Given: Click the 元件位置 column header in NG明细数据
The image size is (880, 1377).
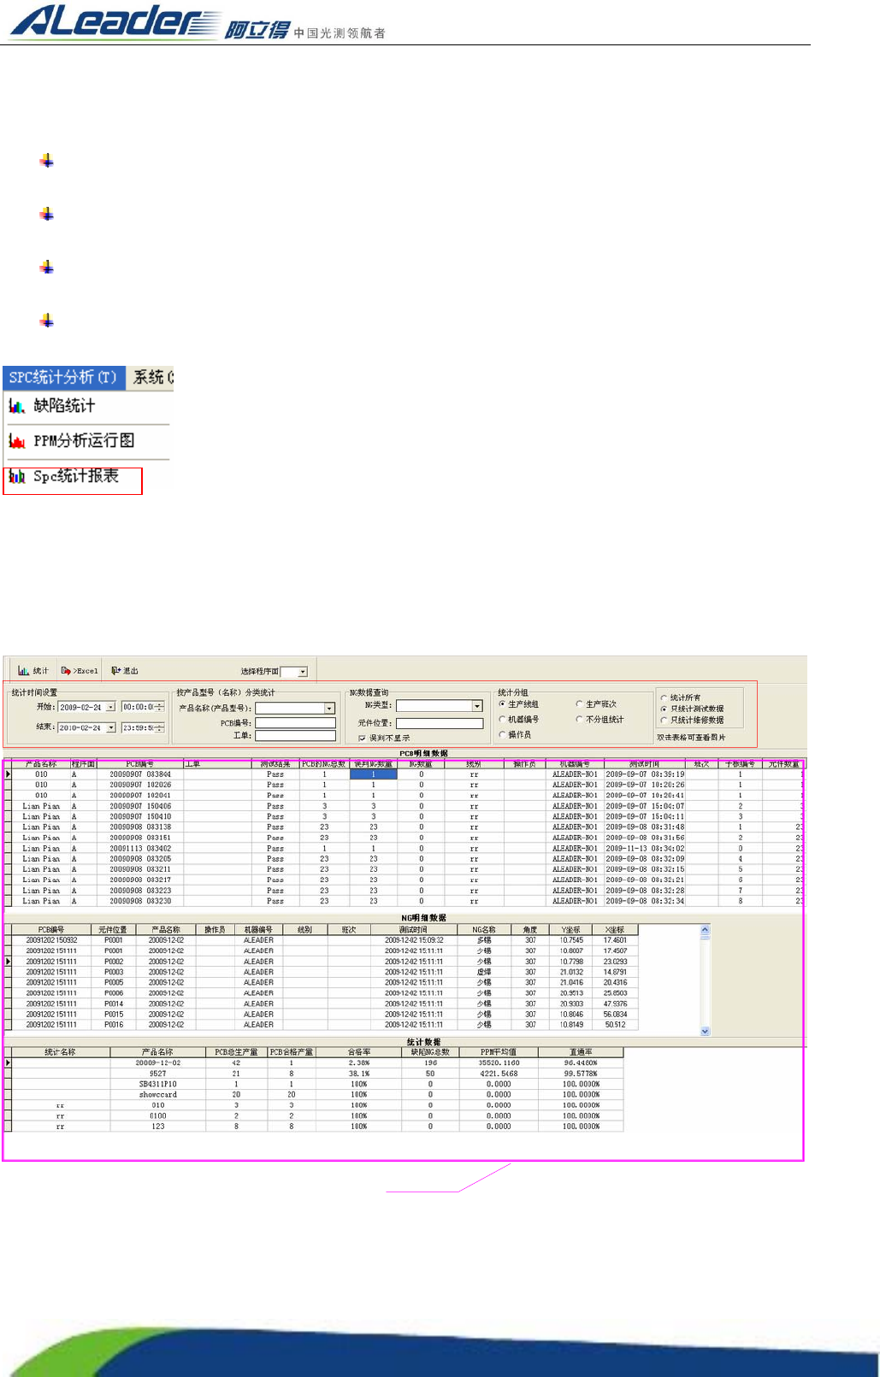Looking at the screenshot, I should point(113,930).
